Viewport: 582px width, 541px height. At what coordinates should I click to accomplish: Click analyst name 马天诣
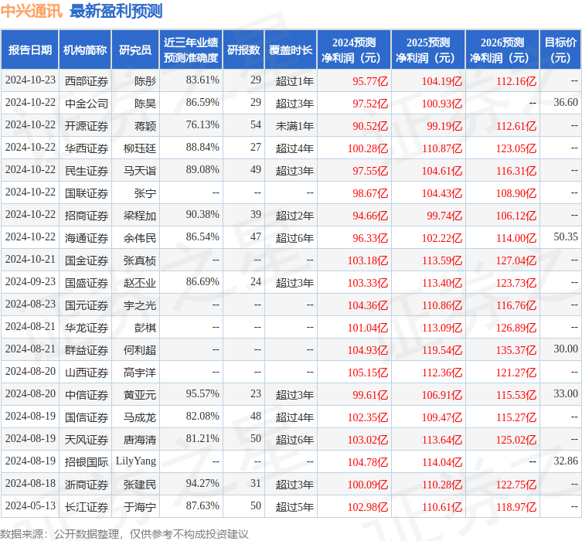tap(140, 171)
